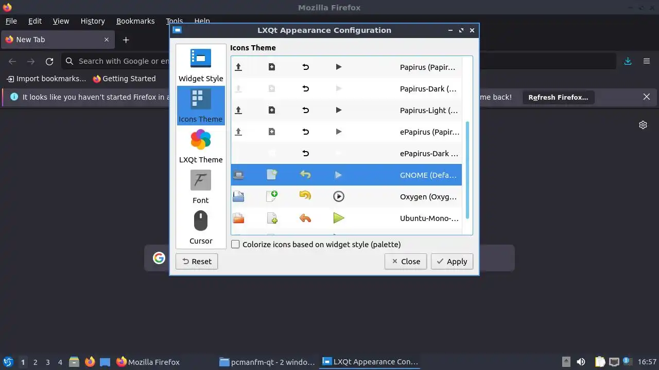Viewport: 659px width, 370px height.
Task: Switch to desktop 4
Action: click(60, 362)
